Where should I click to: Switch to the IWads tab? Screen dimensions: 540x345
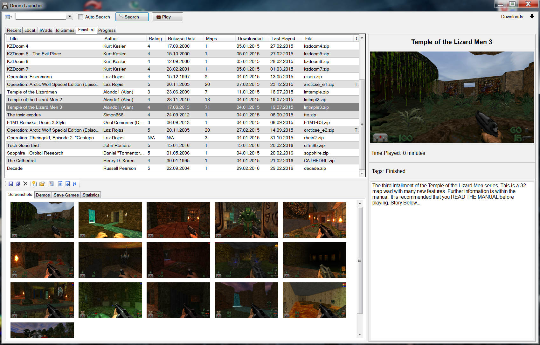click(x=46, y=30)
